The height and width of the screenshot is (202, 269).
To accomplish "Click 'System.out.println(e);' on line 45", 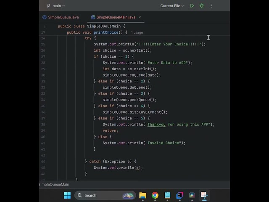I will tap(119, 167).
